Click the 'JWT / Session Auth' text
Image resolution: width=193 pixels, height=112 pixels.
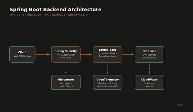(x=66, y=55)
